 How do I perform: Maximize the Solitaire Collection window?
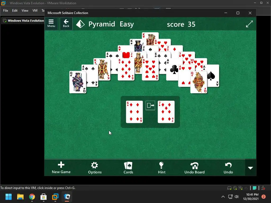pyautogui.click(x=238, y=13)
